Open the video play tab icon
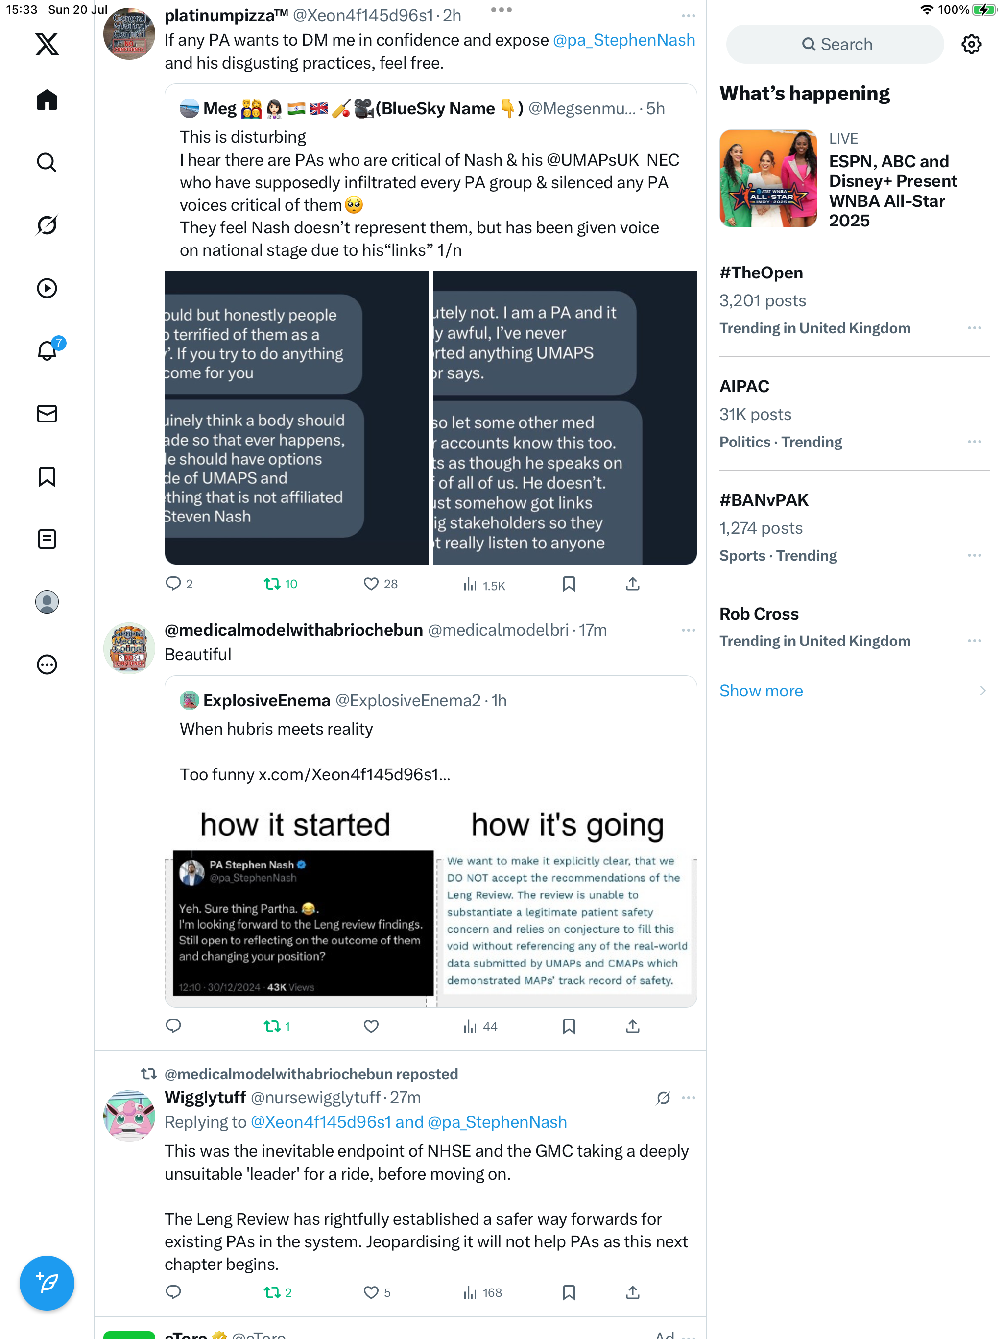The height and width of the screenshot is (1339, 1003). pyautogui.click(x=47, y=288)
